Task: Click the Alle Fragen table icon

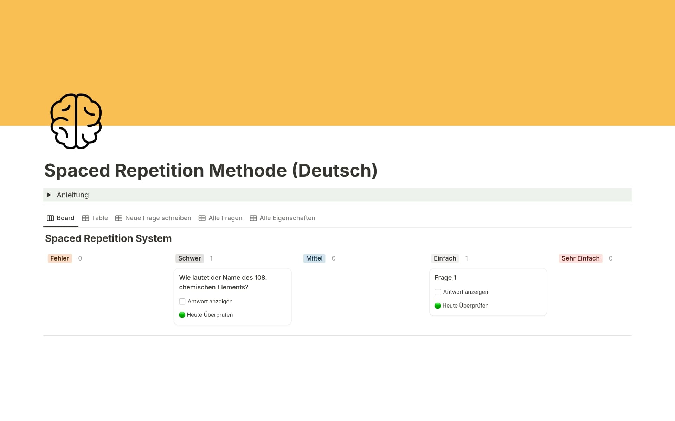Action: point(202,218)
